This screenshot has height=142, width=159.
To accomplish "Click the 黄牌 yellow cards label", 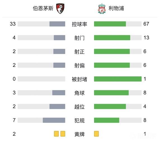I will tap(79, 134).
